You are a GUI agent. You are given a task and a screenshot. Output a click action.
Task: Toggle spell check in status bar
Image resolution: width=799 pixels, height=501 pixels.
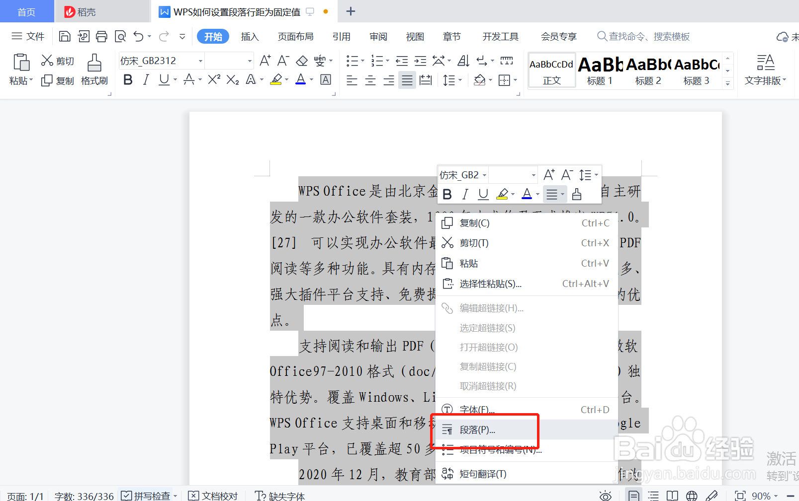(x=146, y=496)
